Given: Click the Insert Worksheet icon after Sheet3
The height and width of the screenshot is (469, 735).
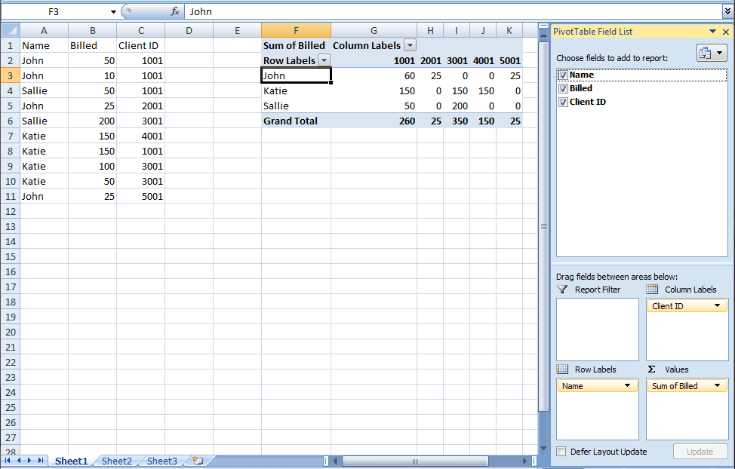Looking at the screenshot, I should [x=197, y=461].
